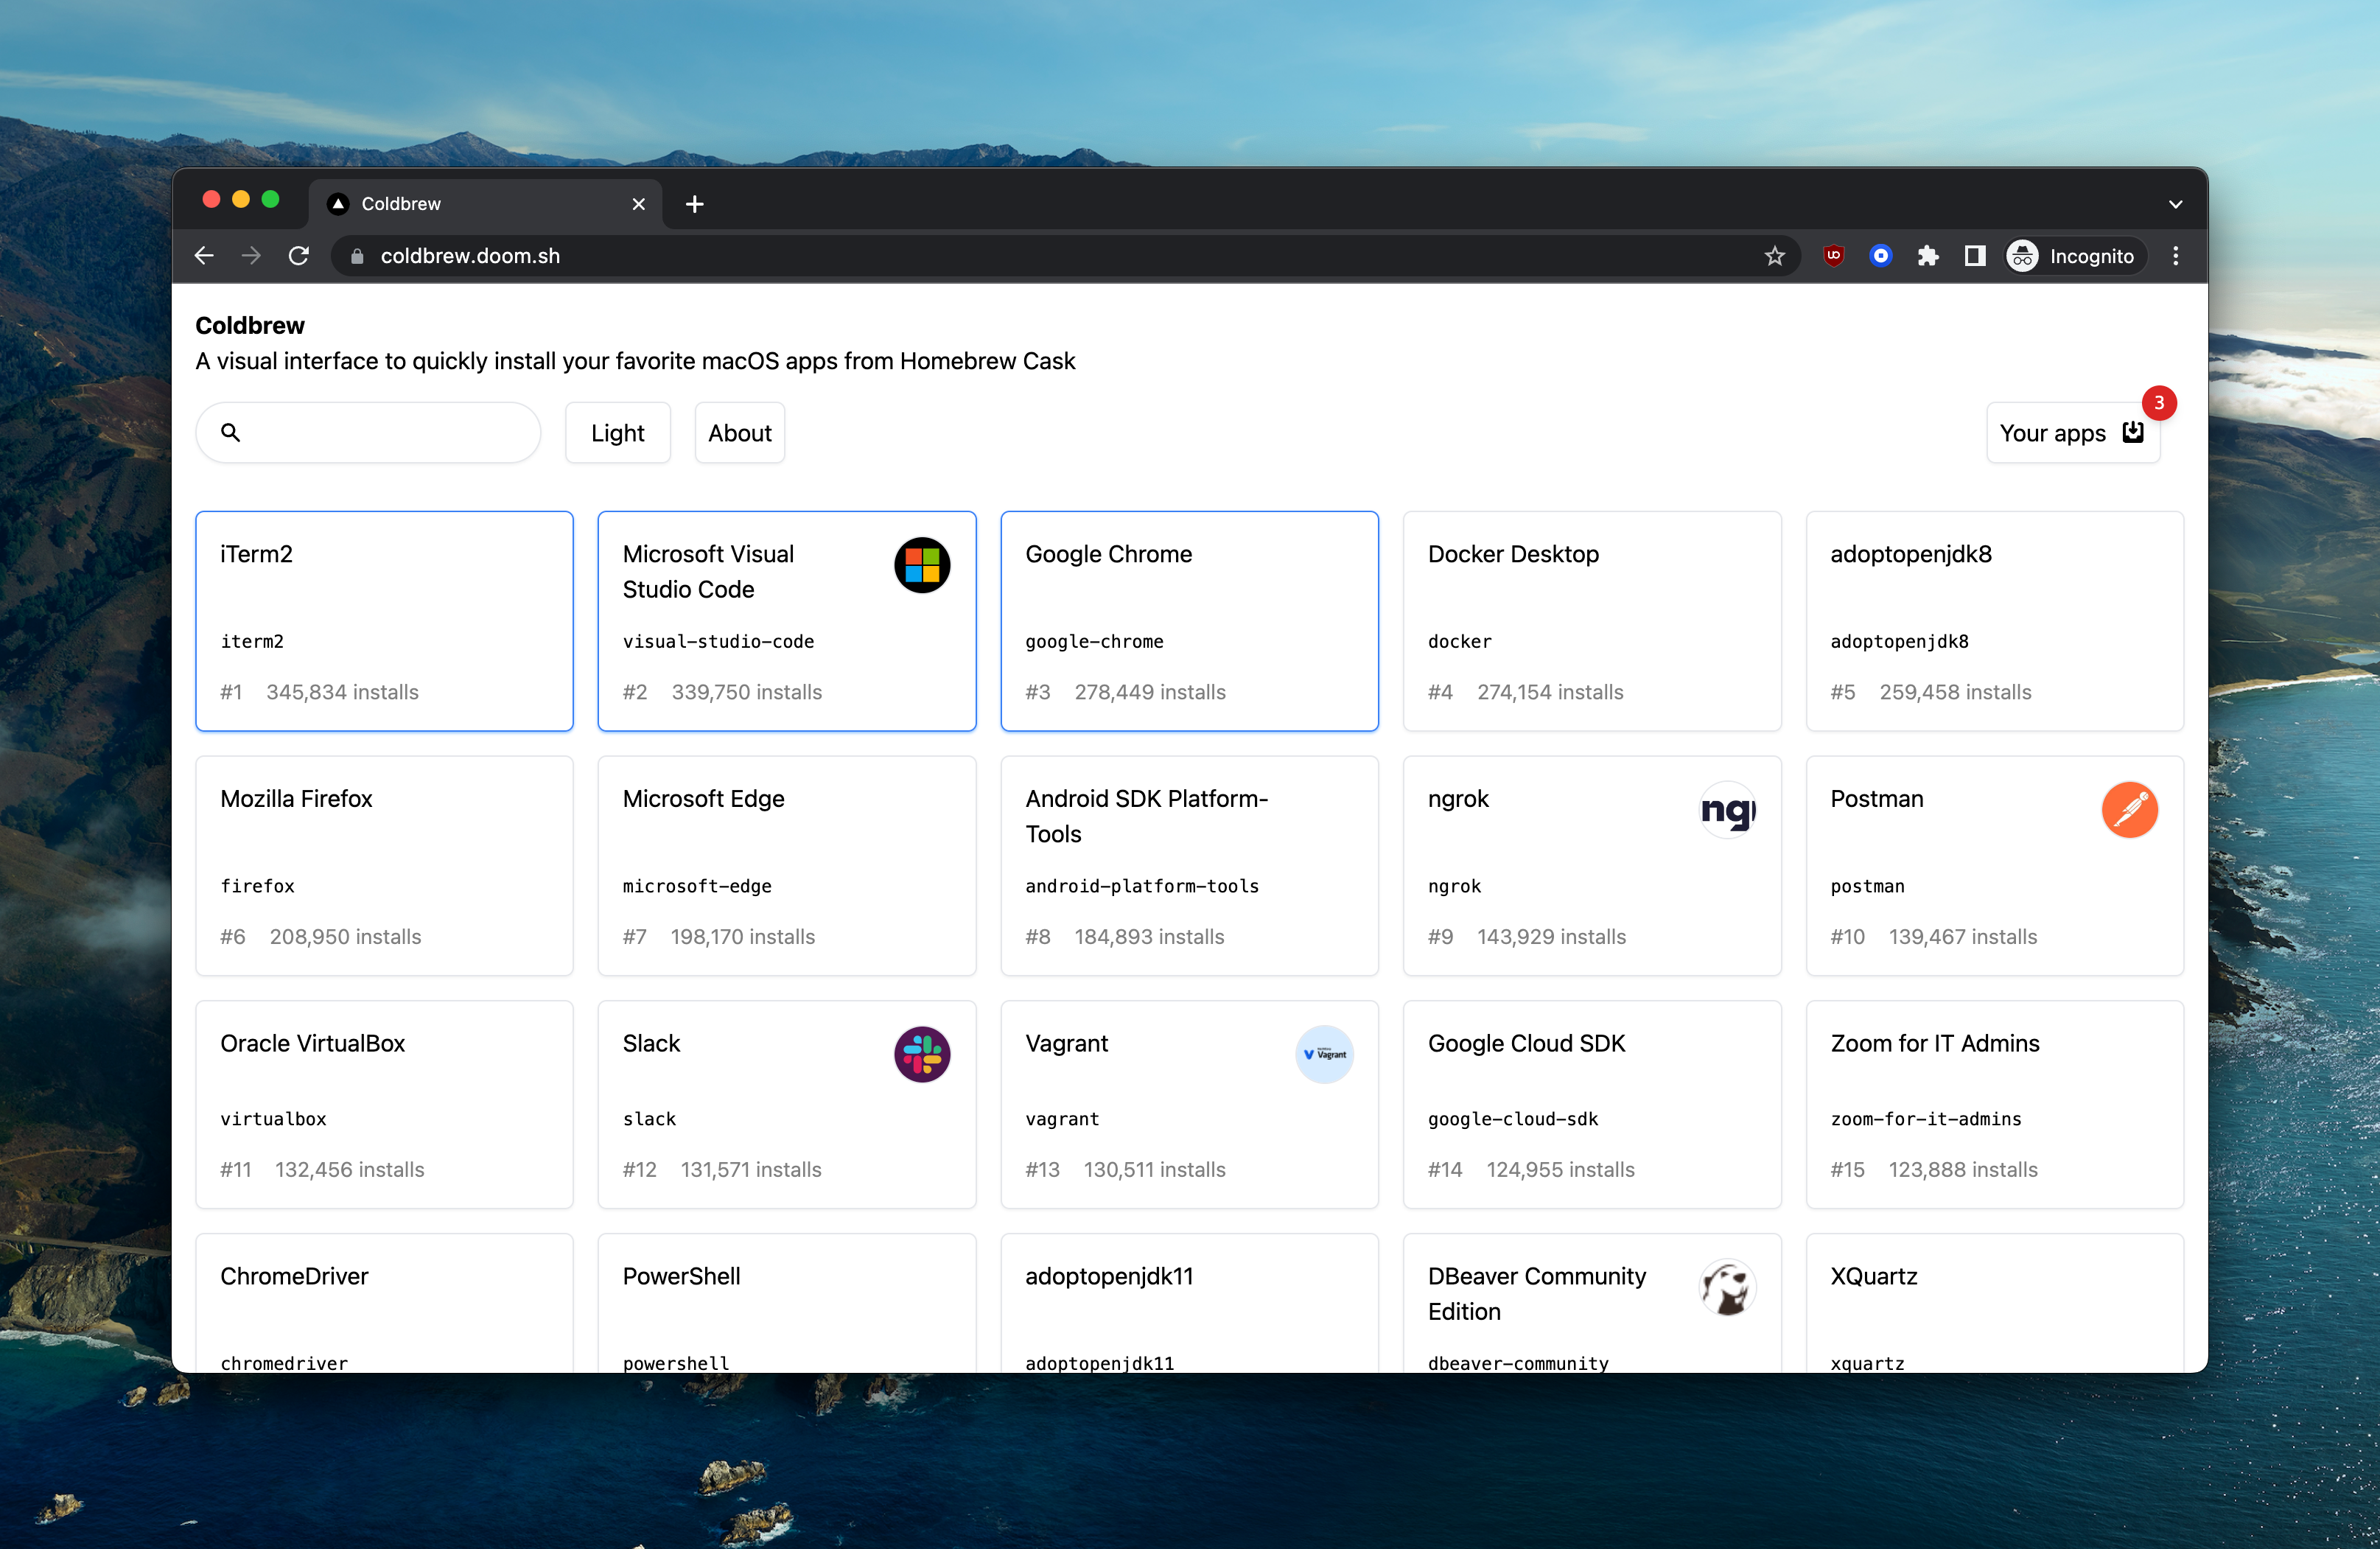
Task: Open the uBlock Origin extension icon
Action: 1833,256
